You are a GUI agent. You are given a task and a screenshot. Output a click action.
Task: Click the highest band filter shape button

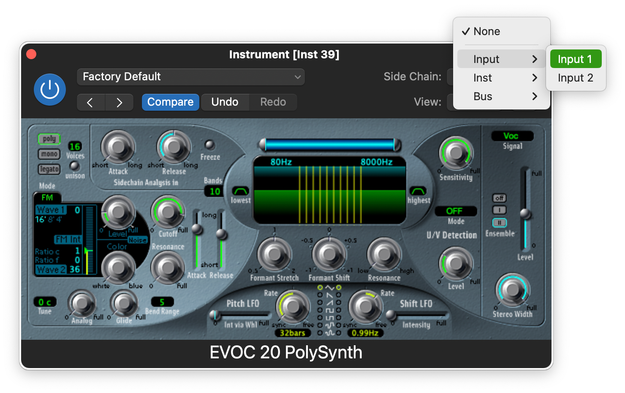click(x=418, y=191)
